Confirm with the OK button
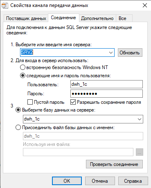151x188 pixels. point(67,181)
